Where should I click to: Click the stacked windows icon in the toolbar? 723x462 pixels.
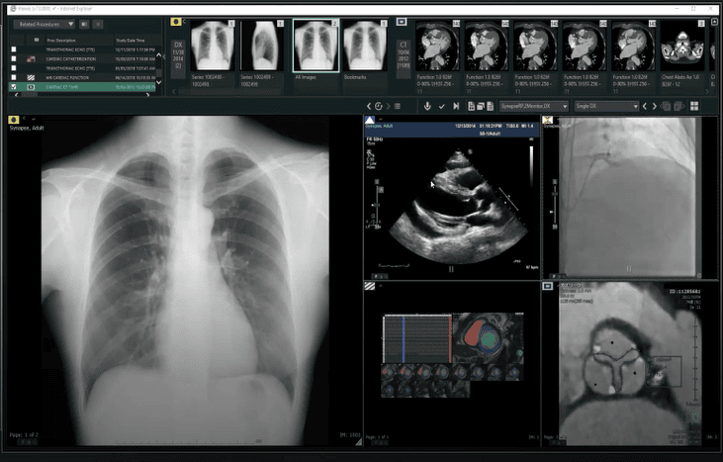481,107
